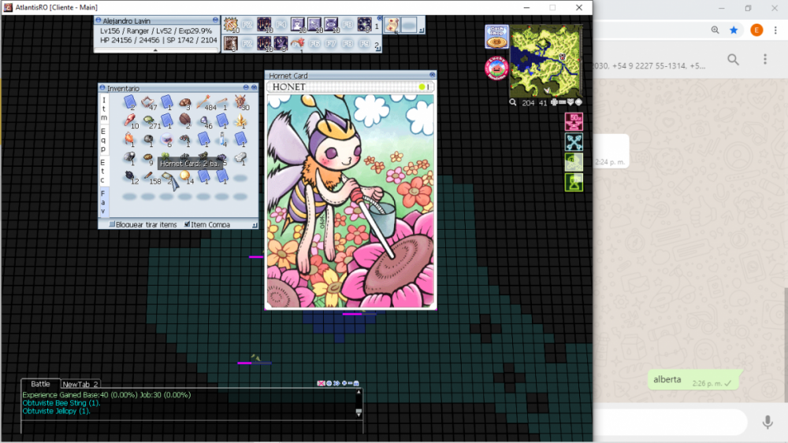Enable the Bloquear tirar items checkbox
Screen dimensions: 788x443
[111, 224]
